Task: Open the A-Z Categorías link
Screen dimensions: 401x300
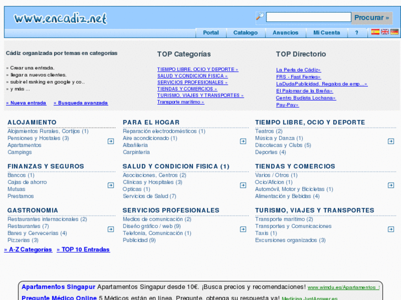Action: click(x=28, y=249)
